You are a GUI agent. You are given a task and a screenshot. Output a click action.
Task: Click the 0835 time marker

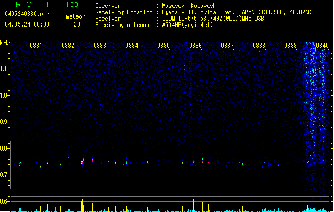pos(164,46)
